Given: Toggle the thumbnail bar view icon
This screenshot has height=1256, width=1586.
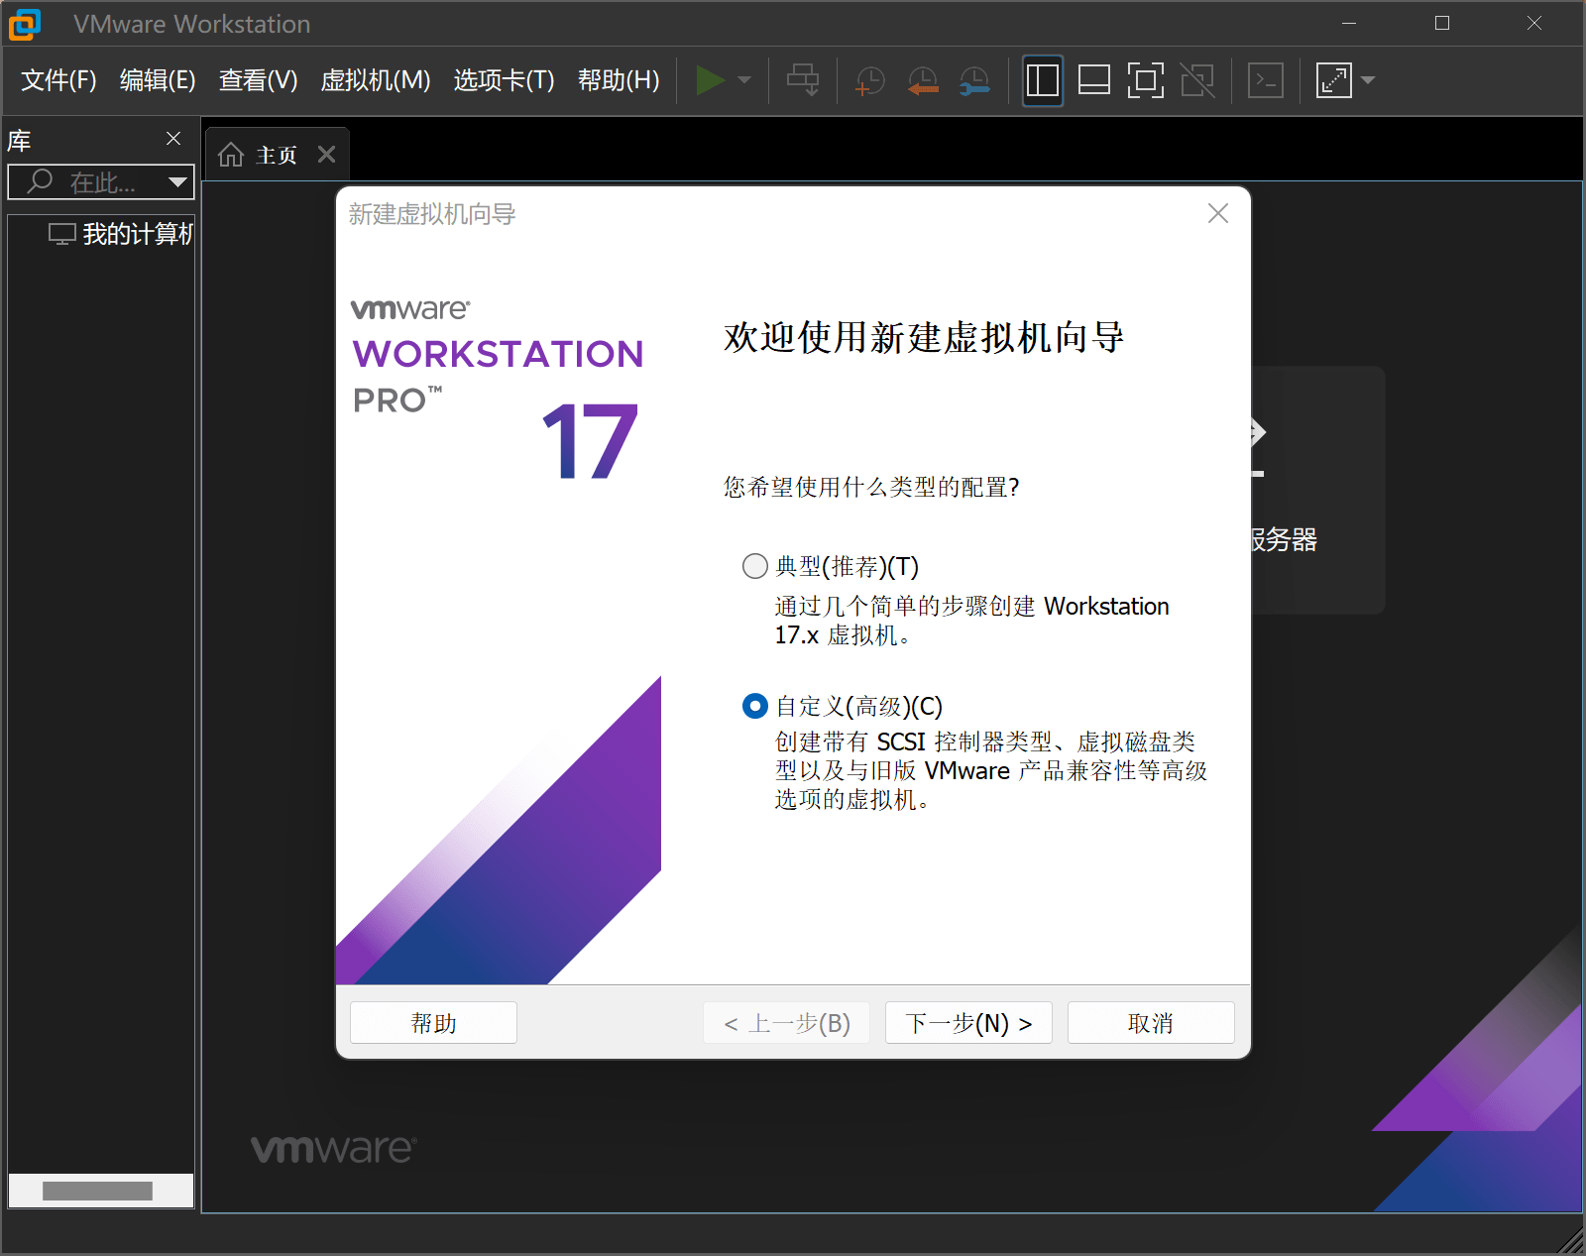Looking at the screenshot, I should click(1093, 80).
